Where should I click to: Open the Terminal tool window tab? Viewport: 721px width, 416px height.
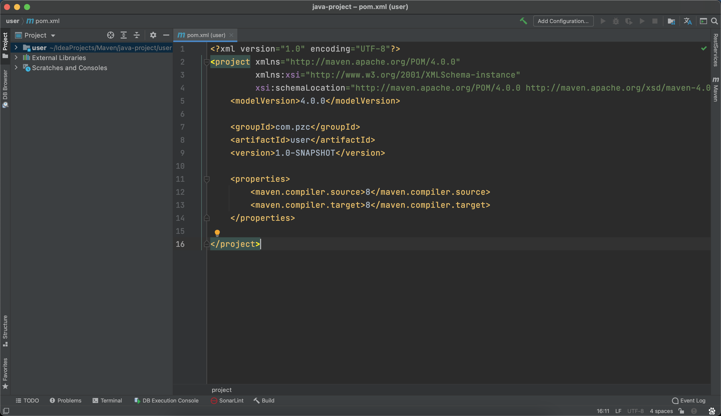coord(107,400)
